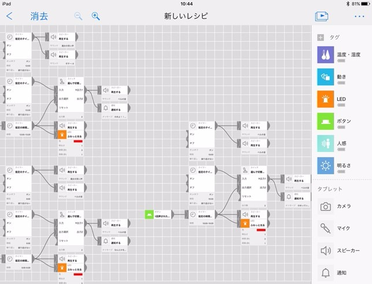Select the timer block in canvas top-left corner
Image resolution: width=372 pixels, height=284 pixels.
pos(19,52)
